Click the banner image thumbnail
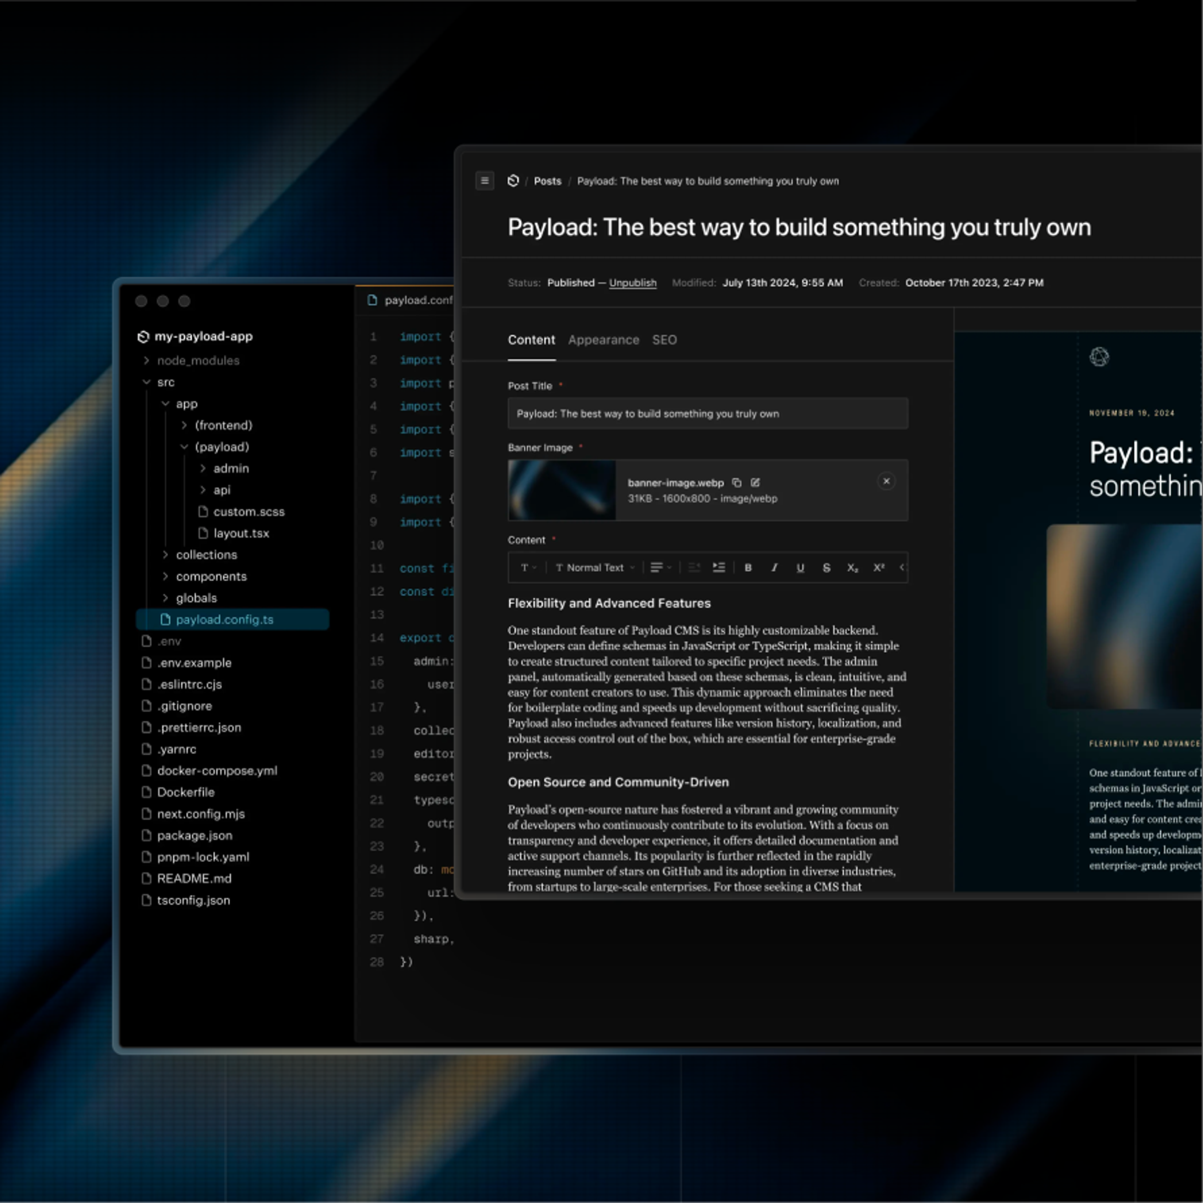The image size is (1203, 1203). coord(562,490)
